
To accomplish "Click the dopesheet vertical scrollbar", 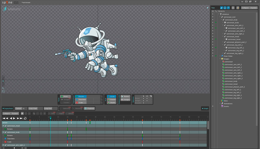I will (x=208, y=125).
